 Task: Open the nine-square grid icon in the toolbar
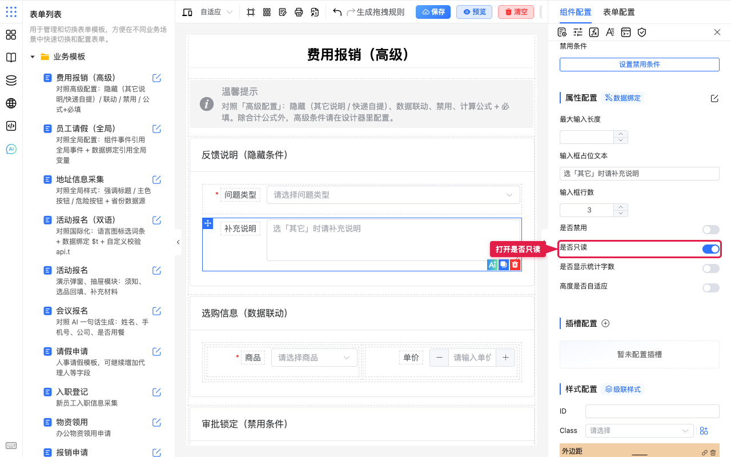tap(267, 12)
